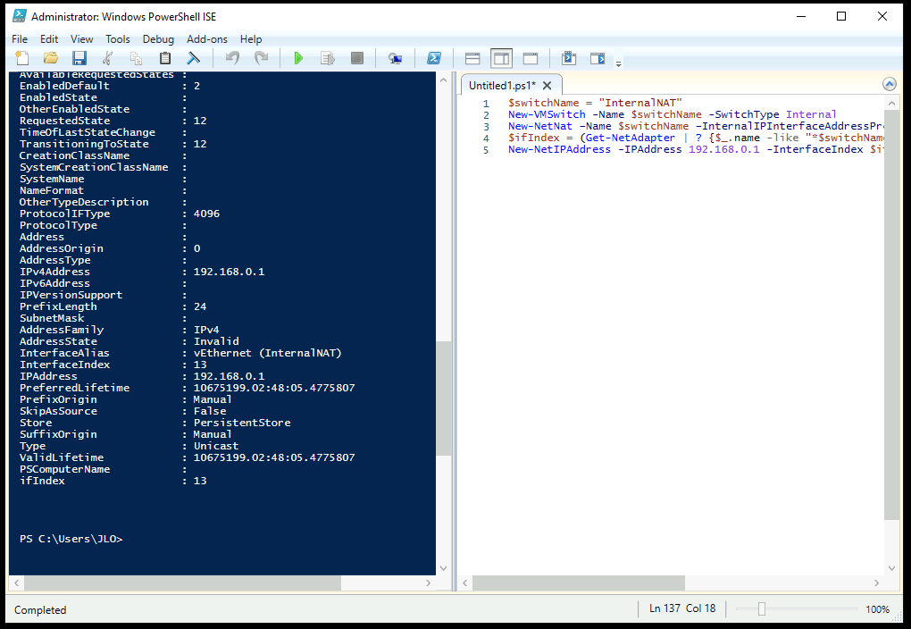
Task: Click the console prompt PS C:\Users\JLO>
Action: (x=71, y=539)
